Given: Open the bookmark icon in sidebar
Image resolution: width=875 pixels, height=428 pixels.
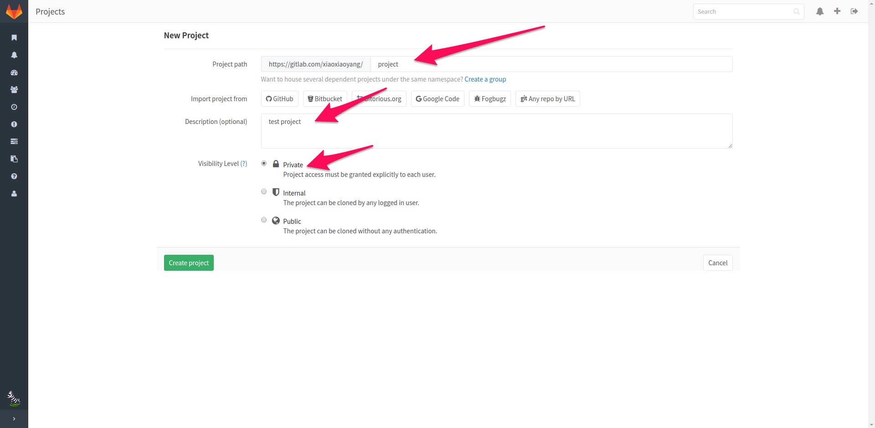Looking at the screenshot, I should pyautogui.click(x=14, y=38).
